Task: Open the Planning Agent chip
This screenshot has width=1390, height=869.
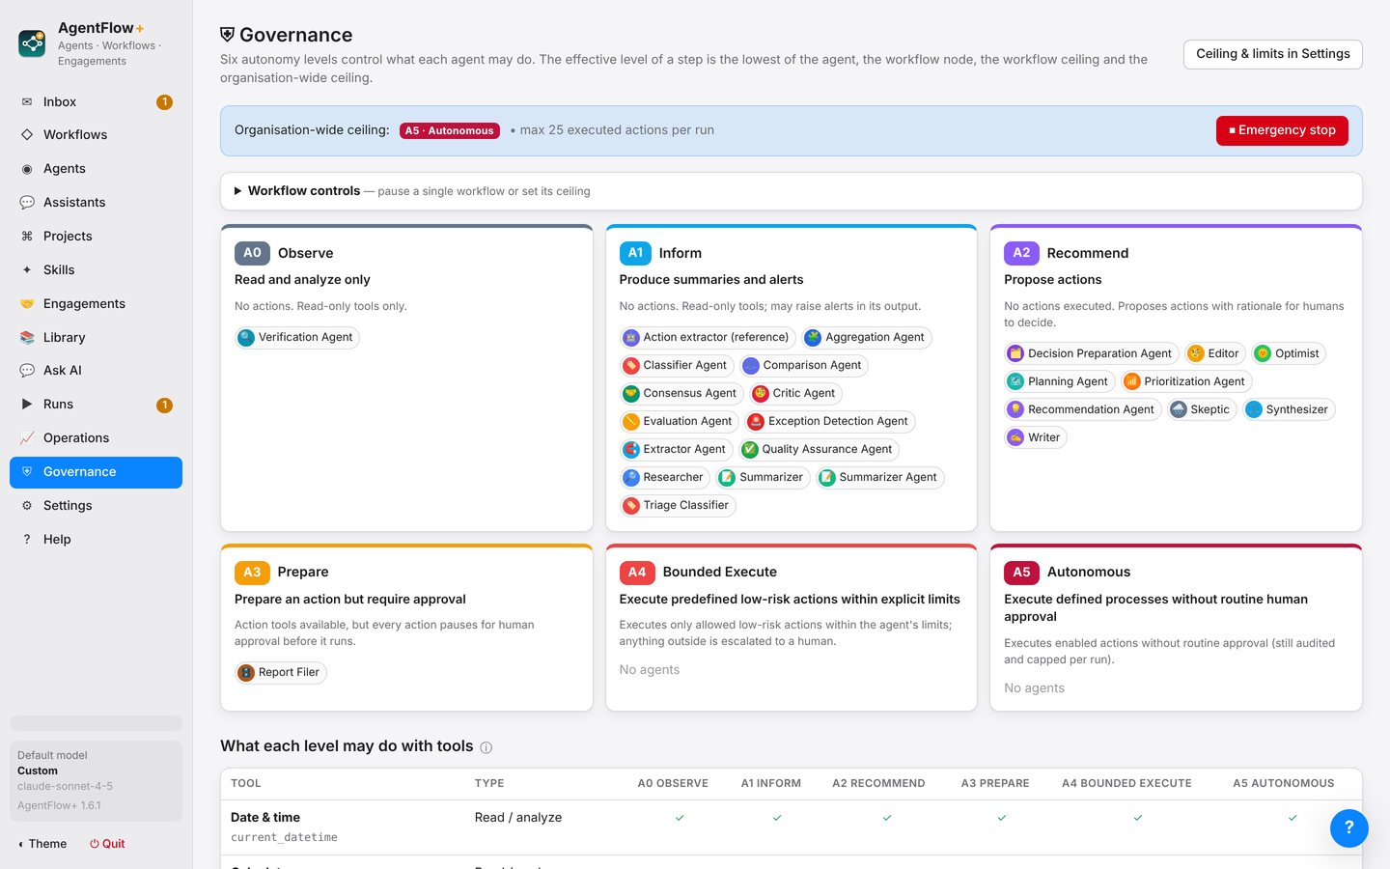Action: (1060, 381)
